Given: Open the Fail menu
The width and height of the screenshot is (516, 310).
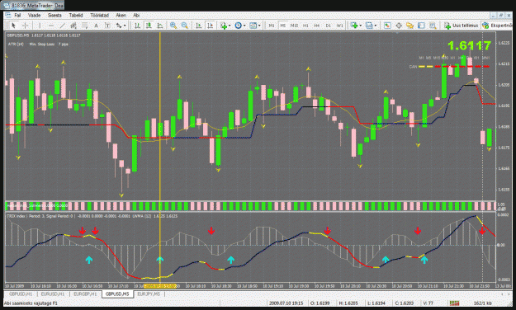Looking at the screenshot, I should coord(17,15).
